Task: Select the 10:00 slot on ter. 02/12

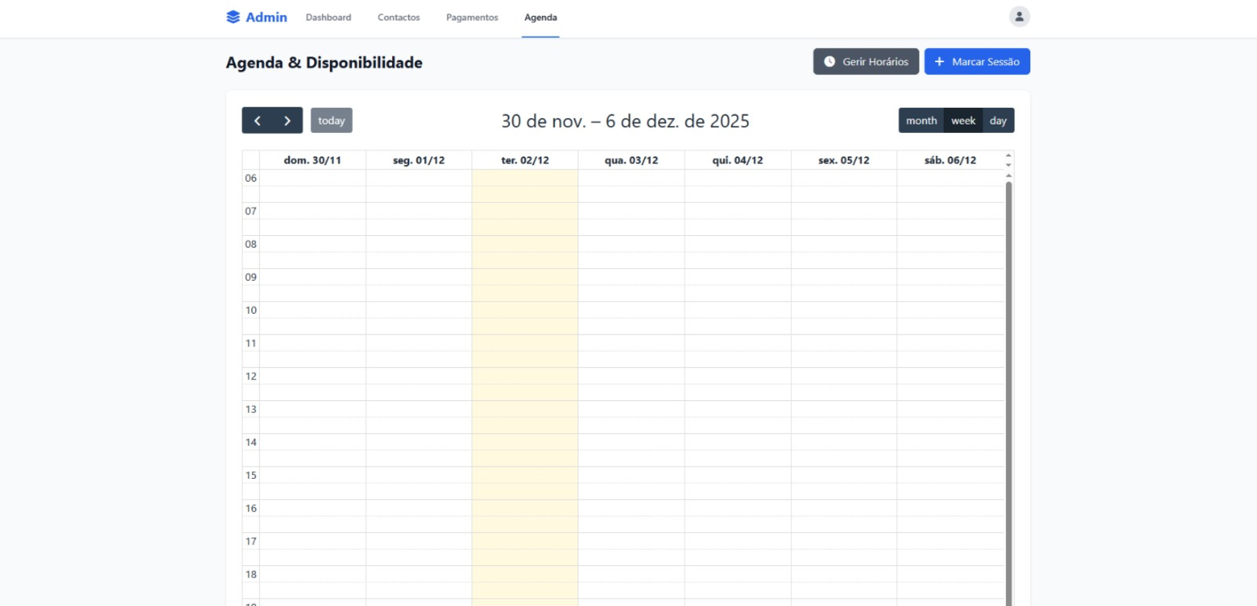Action: pos(524,310)
